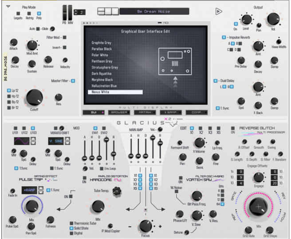Click the play arrow beside the patch name
Screen dimensions: 291x239
(x=219, y=12)
